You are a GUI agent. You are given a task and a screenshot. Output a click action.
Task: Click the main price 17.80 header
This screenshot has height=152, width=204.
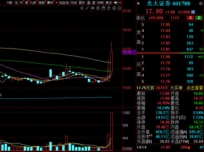click(x=154, y=11)
